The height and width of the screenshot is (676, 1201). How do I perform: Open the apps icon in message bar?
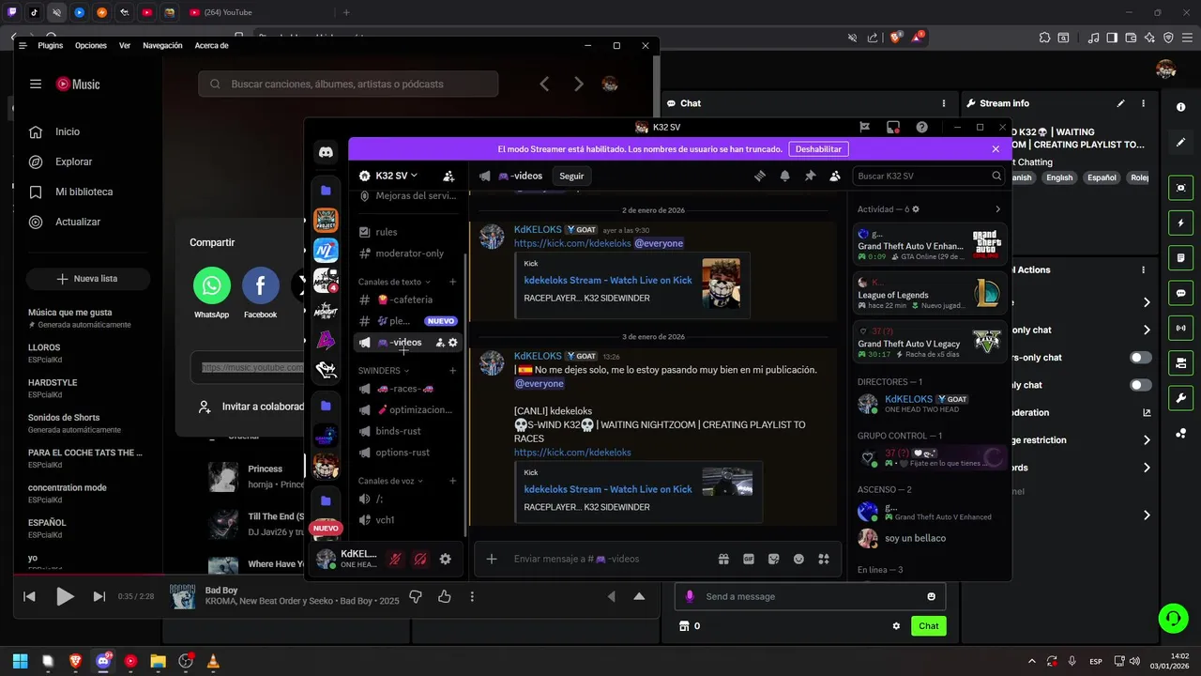824,559
